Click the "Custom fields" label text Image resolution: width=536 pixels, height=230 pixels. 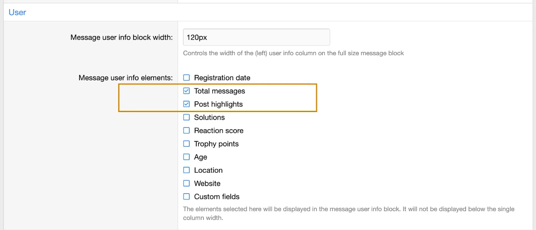click(216, 197)
